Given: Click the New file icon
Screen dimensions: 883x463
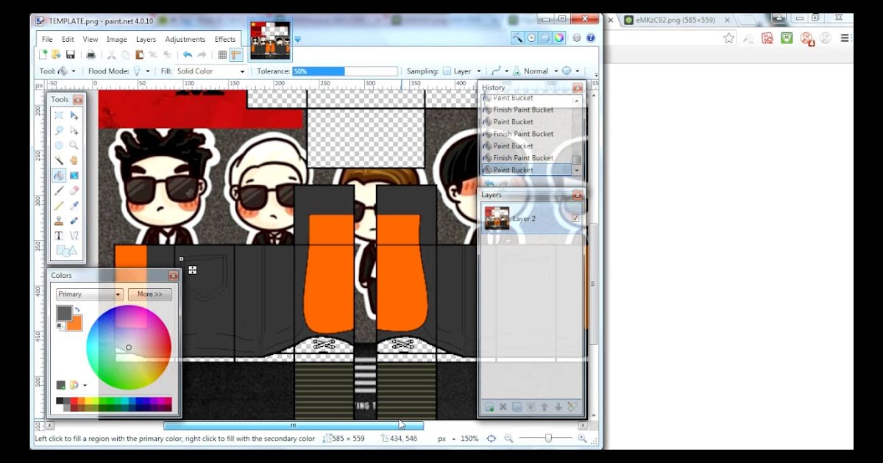Looking at the screenshot, I should (x=43, y=54).
